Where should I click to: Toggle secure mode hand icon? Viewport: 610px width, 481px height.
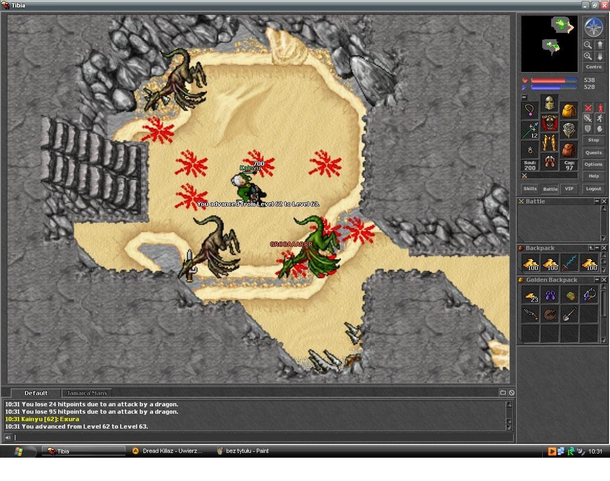click(600, 129)
